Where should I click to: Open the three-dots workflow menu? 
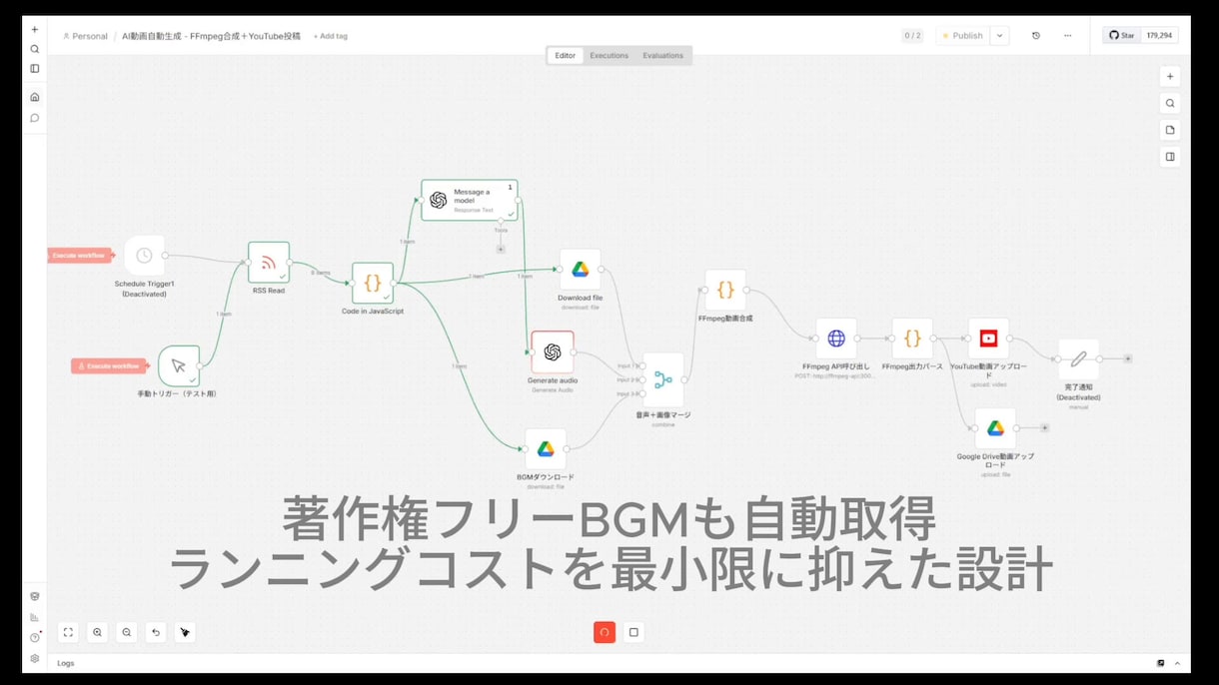click(1067, 36)
